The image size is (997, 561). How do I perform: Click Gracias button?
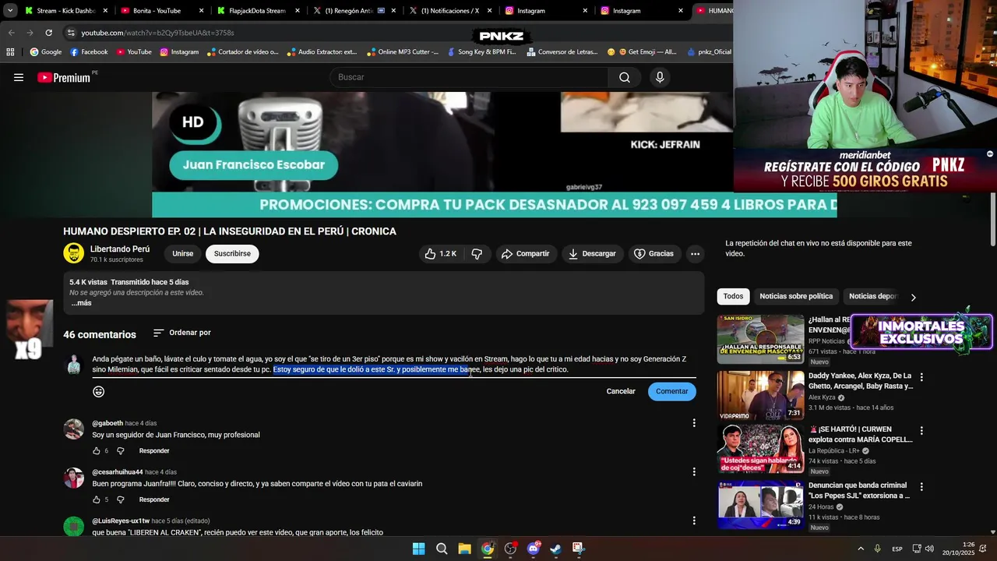tap(654, 254)
